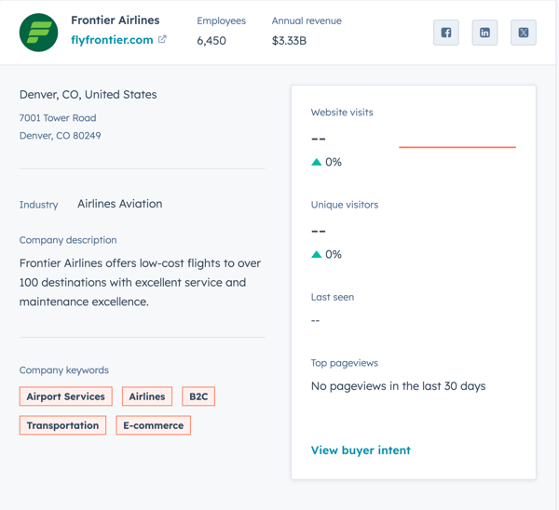This screenshot has width=559, height=510.
Task: Click the orange website visits trend line
Action: point(457,147)
